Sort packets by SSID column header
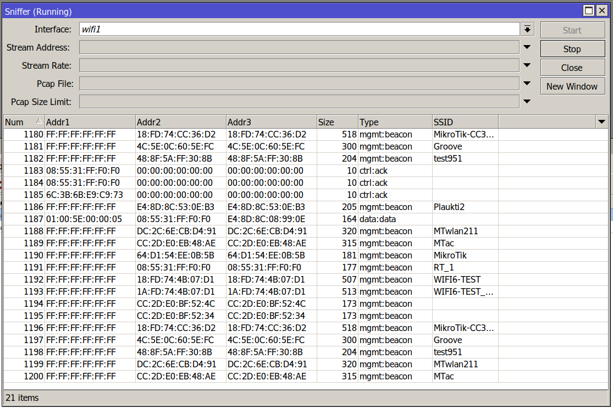 tap(465, 122)
